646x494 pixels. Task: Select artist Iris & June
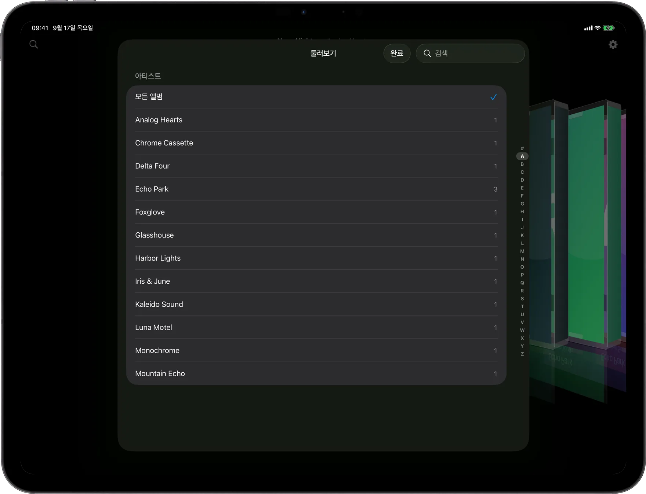coord(316,281)
